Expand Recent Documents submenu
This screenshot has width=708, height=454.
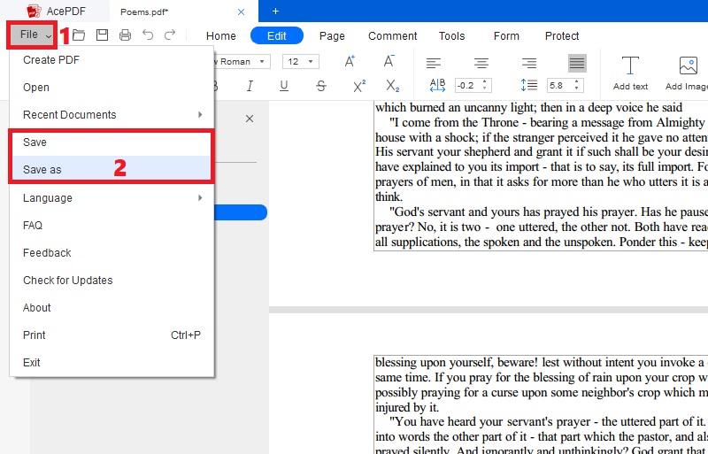pyautogui.click(x=112, y=115)
